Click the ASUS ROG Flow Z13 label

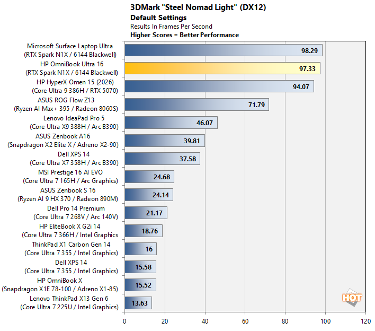point(66,104)
